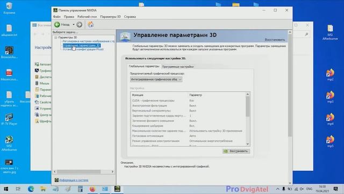Click ENG language indicator in tray

tap(309, 189)
